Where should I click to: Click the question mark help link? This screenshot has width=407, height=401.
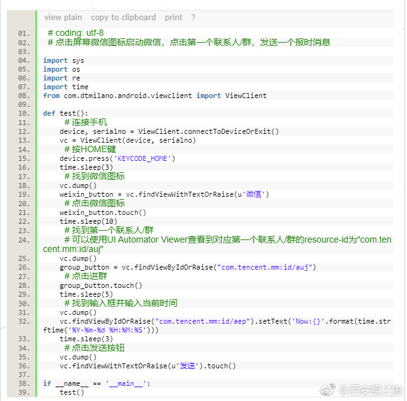pyautogui.click(x=193, y=18)
